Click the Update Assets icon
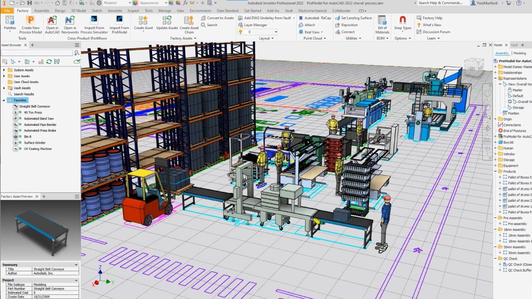This screenshot has width=532, height=299. 167,20
